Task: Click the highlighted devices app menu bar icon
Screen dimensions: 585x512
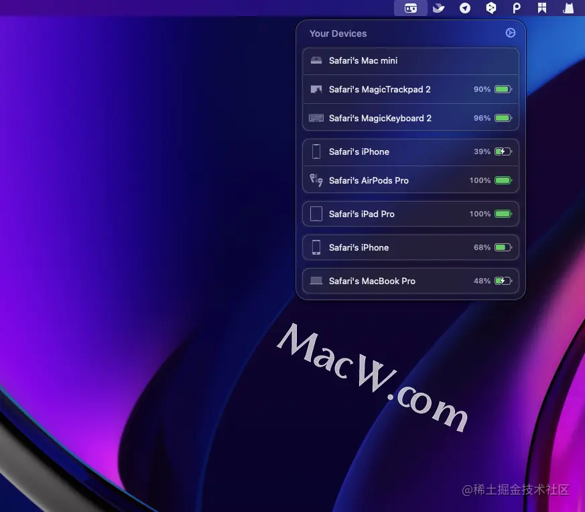Action: (x=410, y=8)
